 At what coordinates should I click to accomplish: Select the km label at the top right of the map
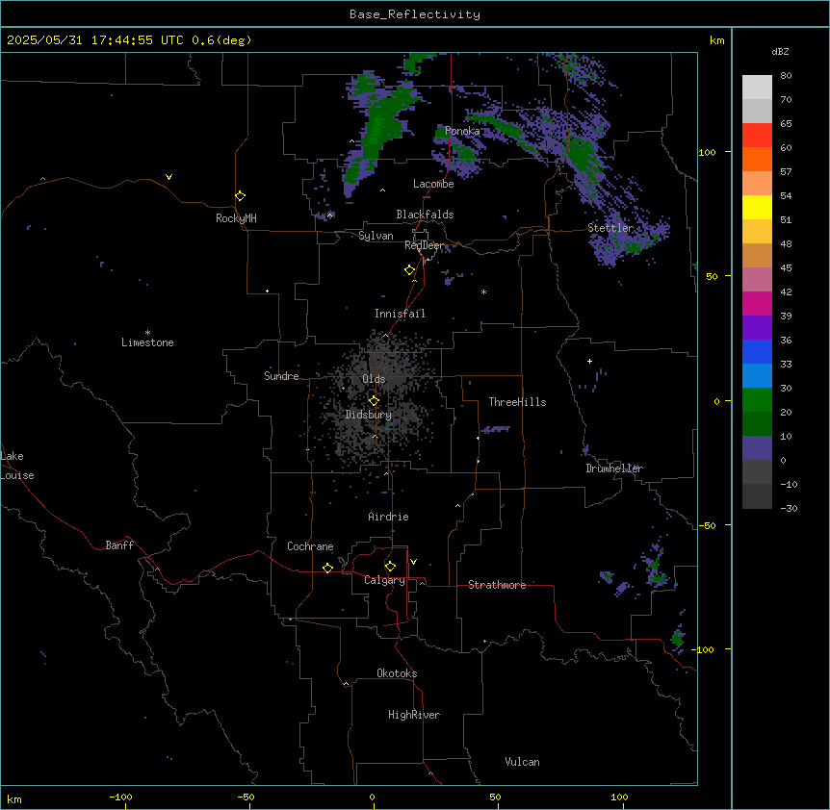tap(717, 40)
